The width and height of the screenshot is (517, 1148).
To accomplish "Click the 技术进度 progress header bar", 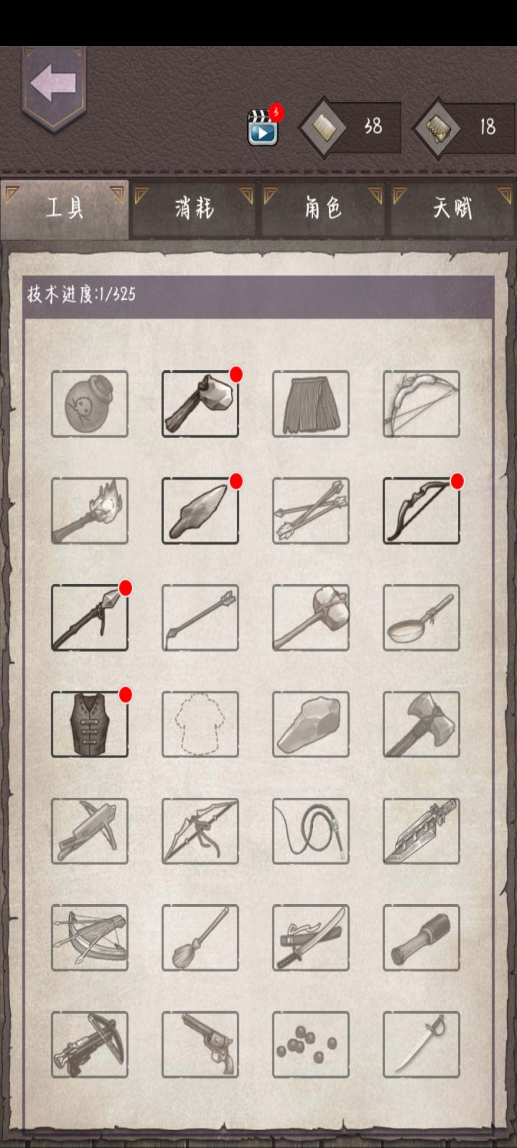I will (258, 295).
